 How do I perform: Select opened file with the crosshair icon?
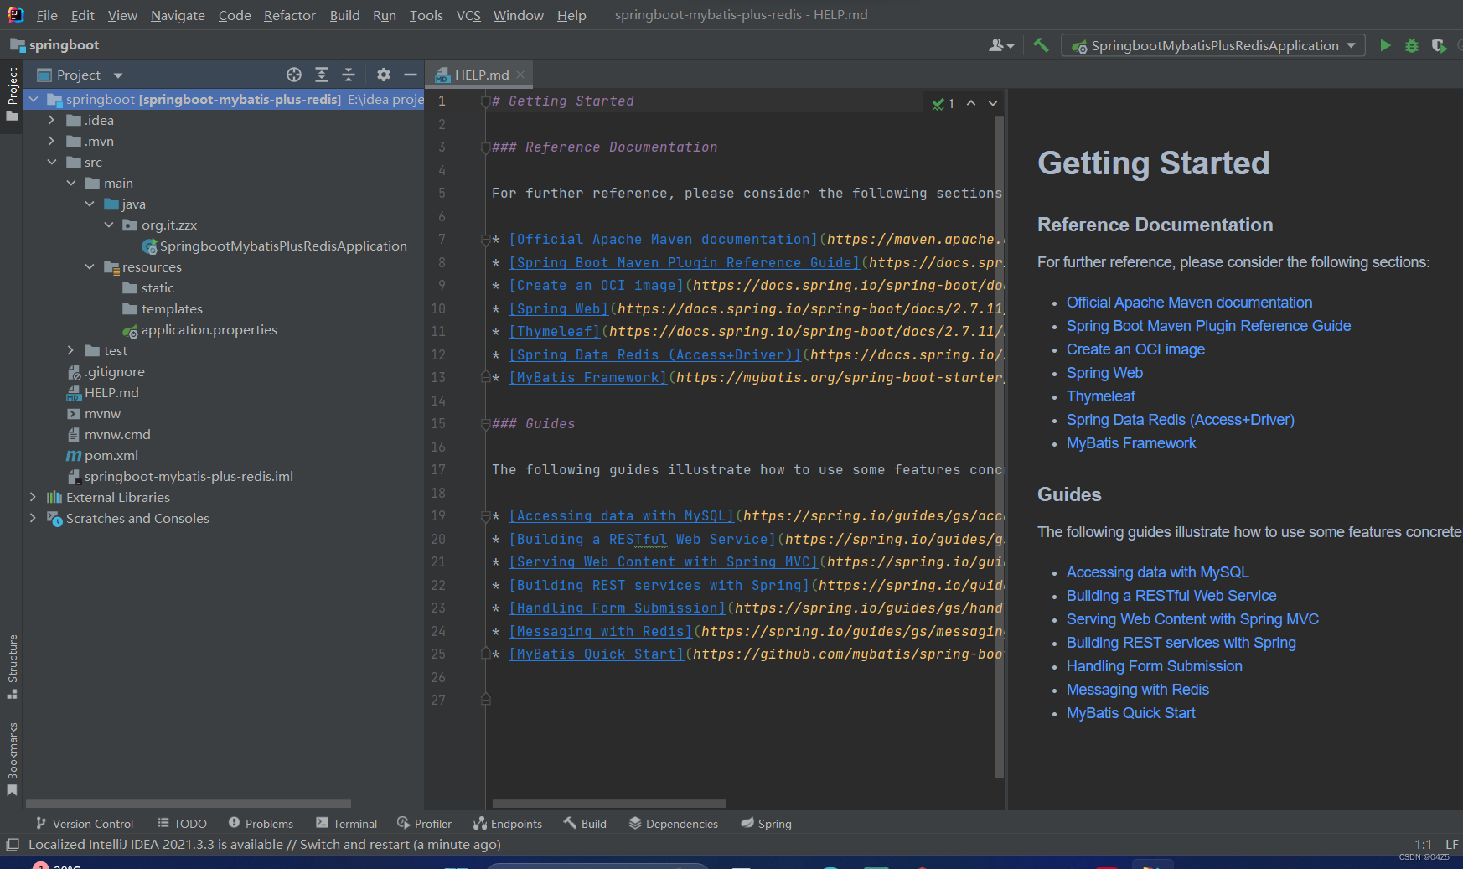tap(294, 75)
